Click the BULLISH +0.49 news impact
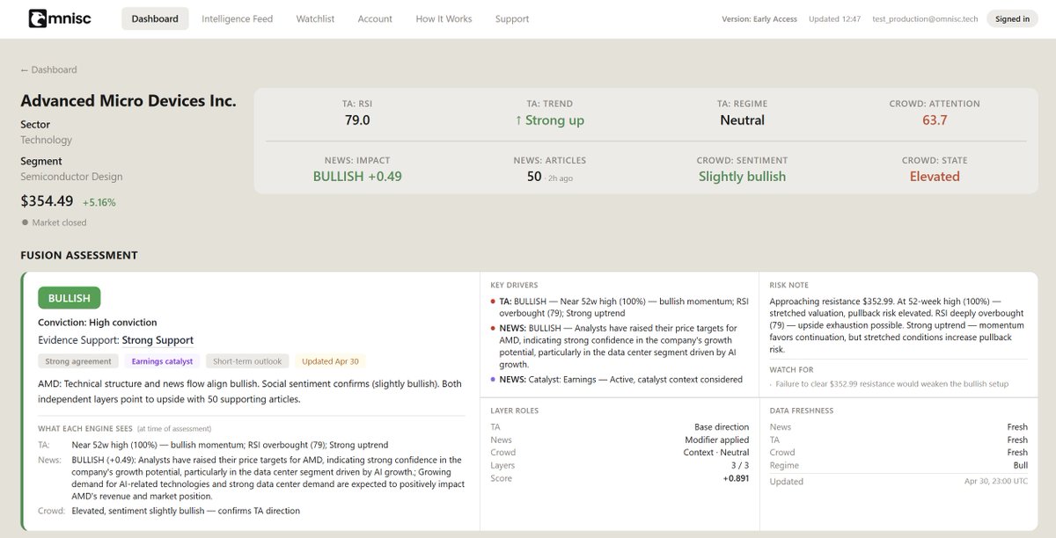The height and width of the screenshot is (538, 1056). 357,176
